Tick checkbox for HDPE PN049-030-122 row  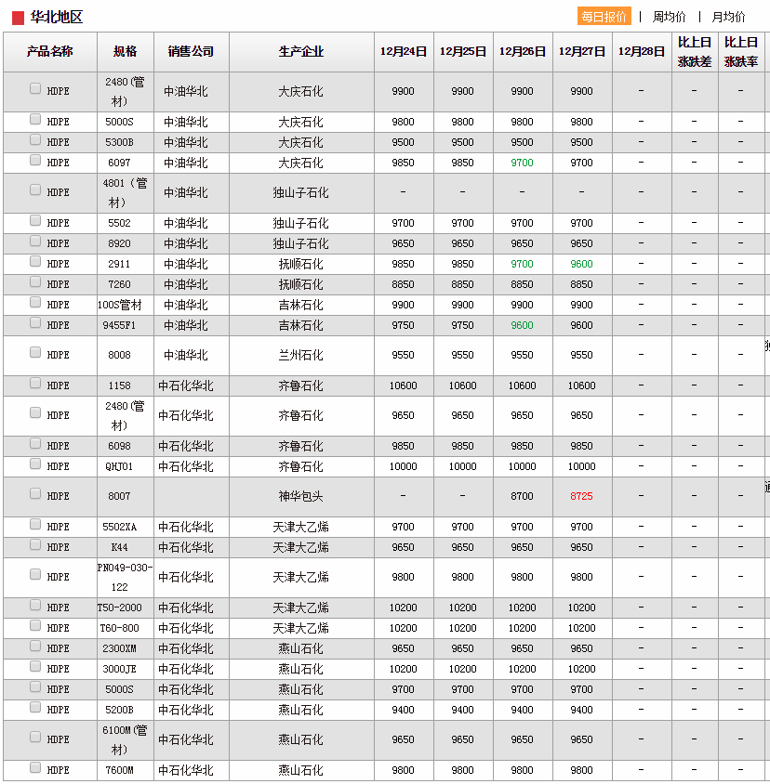tap(35, 574)
